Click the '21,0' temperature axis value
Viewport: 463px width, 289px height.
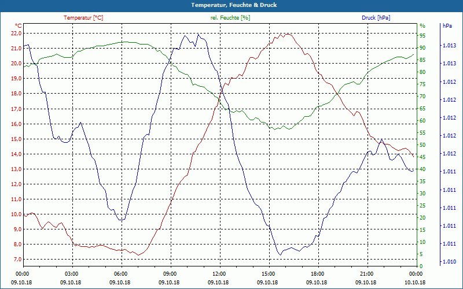16,49
